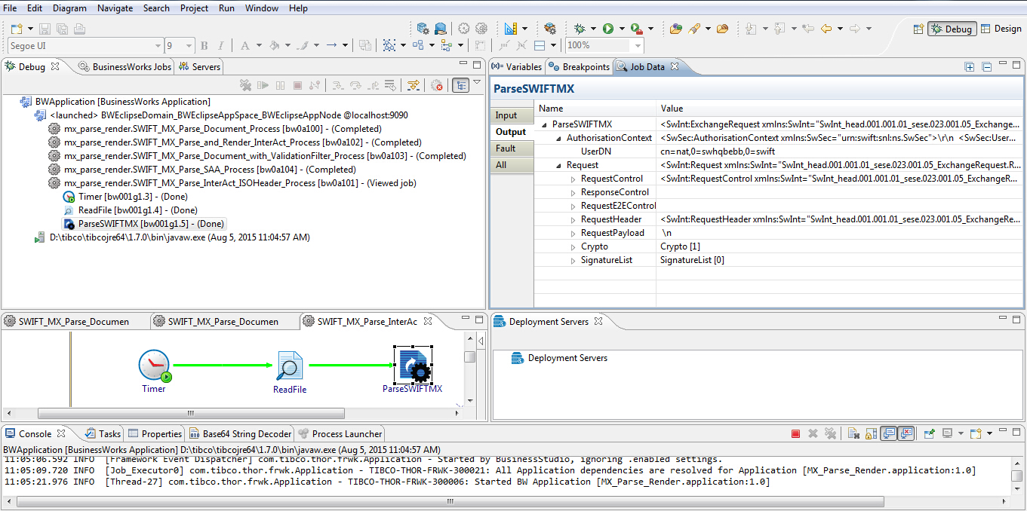Select the ParseSWIFTMX activity on canvas
The image size is (1027, 511).
pyautogui.click(x=413, y=366)
